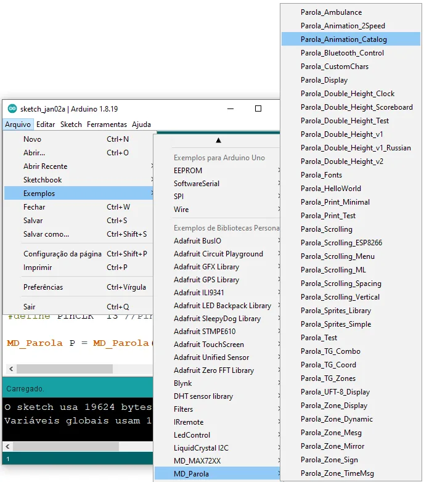Screen dimensions: 424x482
Task: Open Parola_Sprites_Simple example
Action: coord(351,324)
